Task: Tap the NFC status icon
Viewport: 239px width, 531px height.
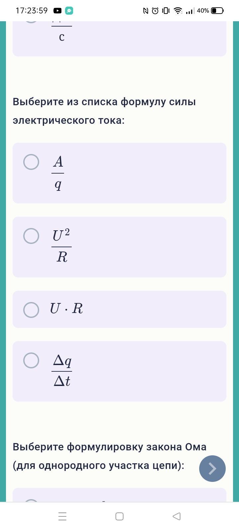Action: click(145, 11)
